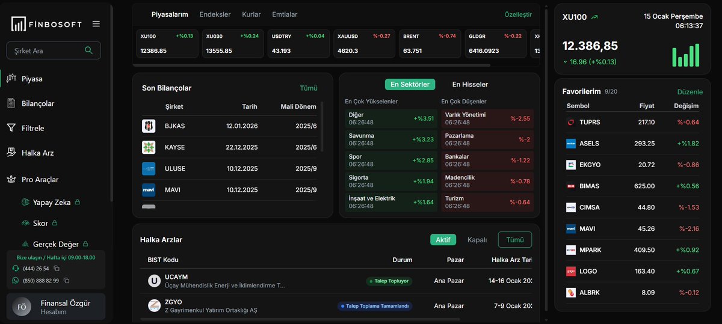Click the KAYSE company logo

149,147
